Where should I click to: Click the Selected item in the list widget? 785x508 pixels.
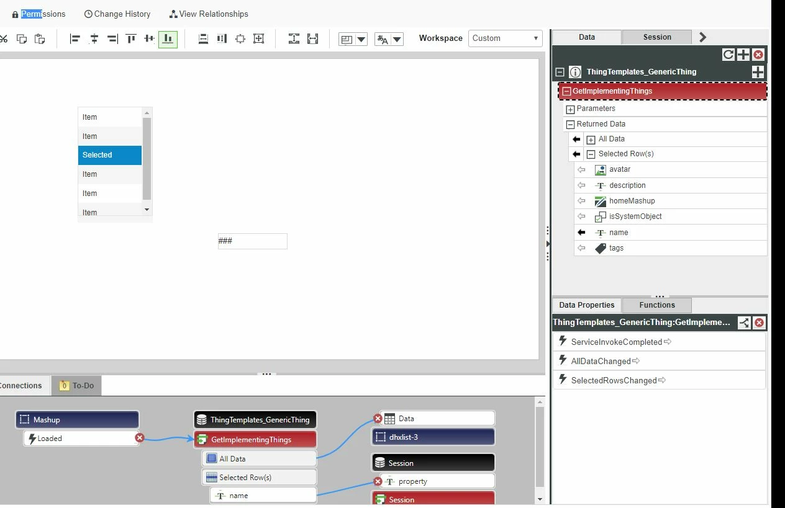110,155
